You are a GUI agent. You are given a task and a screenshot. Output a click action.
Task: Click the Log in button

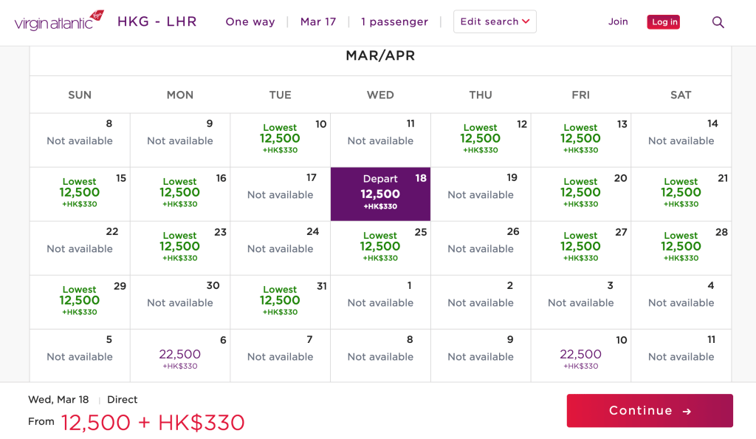click(x=663, y=22)
